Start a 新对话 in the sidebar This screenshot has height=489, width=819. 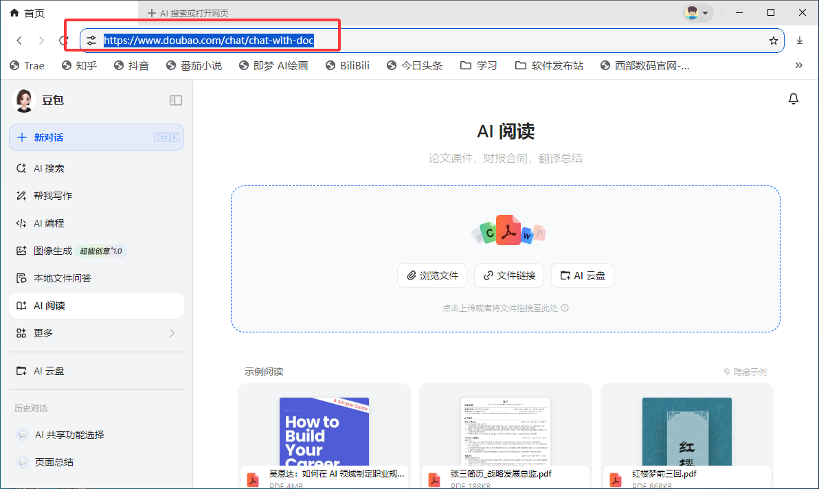pyautogui.click(x=97, y=138)
